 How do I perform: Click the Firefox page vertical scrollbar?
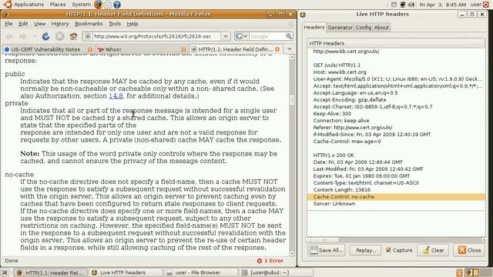(292, 155)
